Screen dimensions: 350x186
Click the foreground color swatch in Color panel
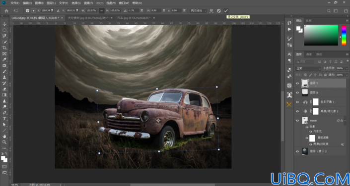pos(298,28)
